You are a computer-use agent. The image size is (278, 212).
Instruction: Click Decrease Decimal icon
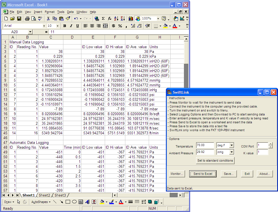139,26
